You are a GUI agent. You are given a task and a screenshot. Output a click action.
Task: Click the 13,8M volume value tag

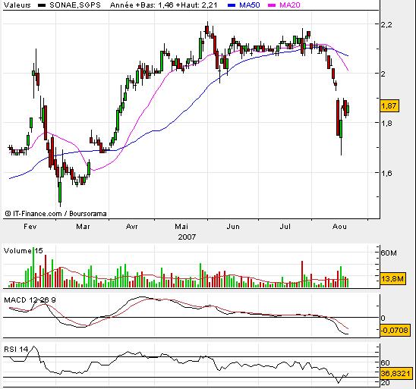click(392, 279)
